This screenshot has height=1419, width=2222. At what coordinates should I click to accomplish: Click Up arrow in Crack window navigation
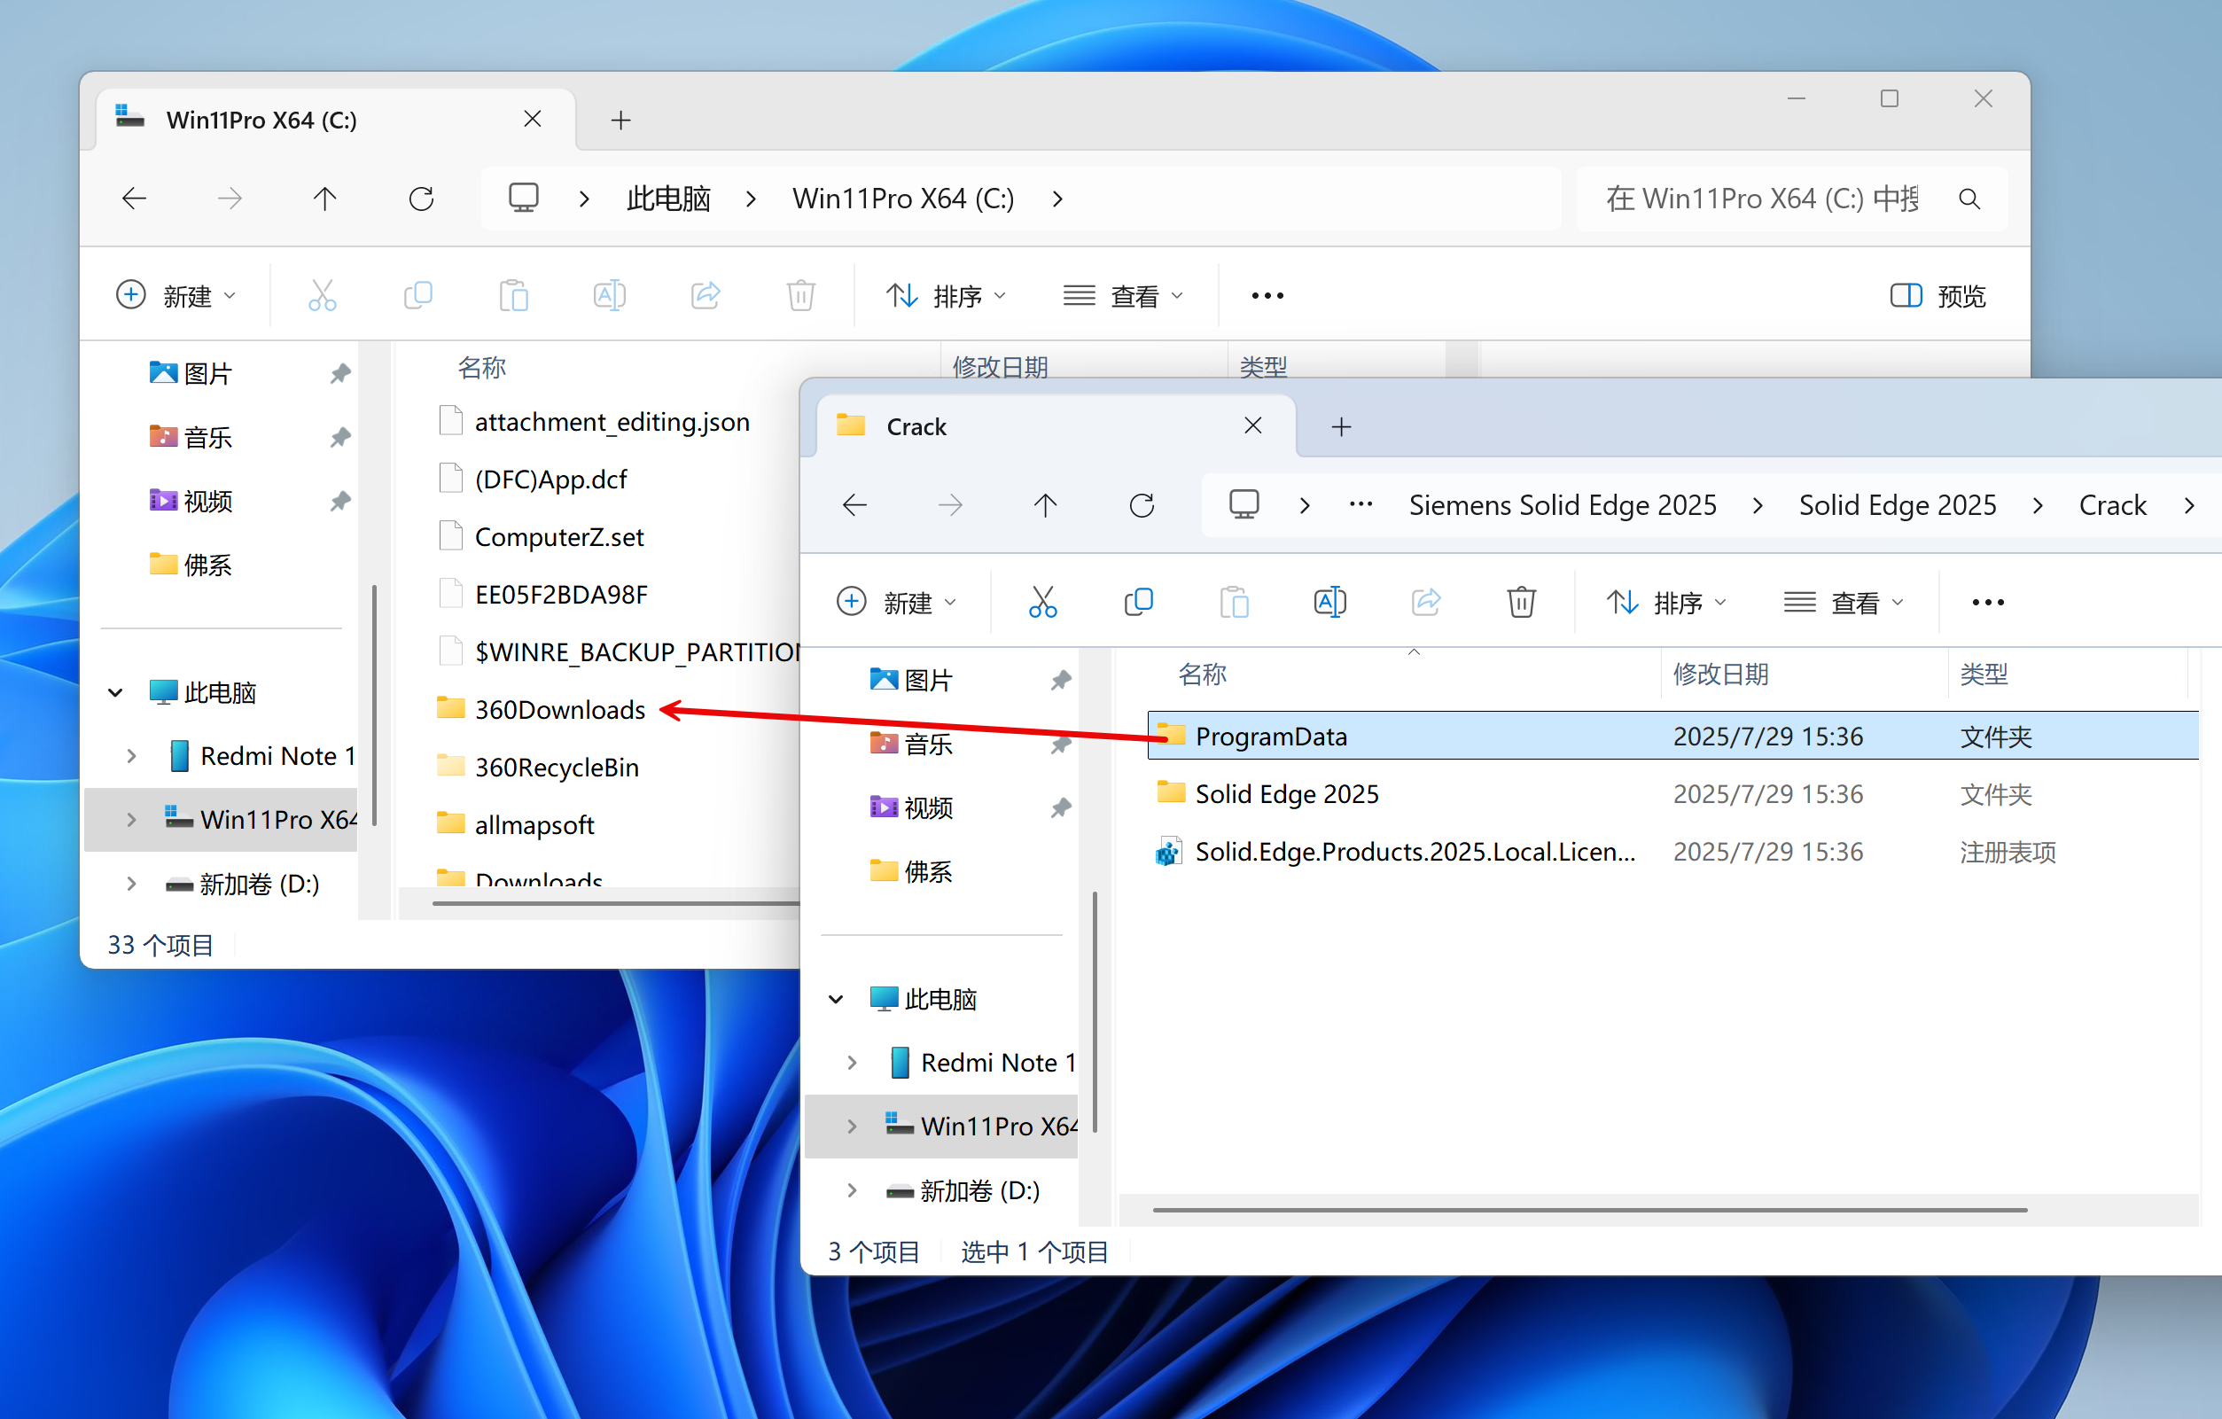[1045, 504]
